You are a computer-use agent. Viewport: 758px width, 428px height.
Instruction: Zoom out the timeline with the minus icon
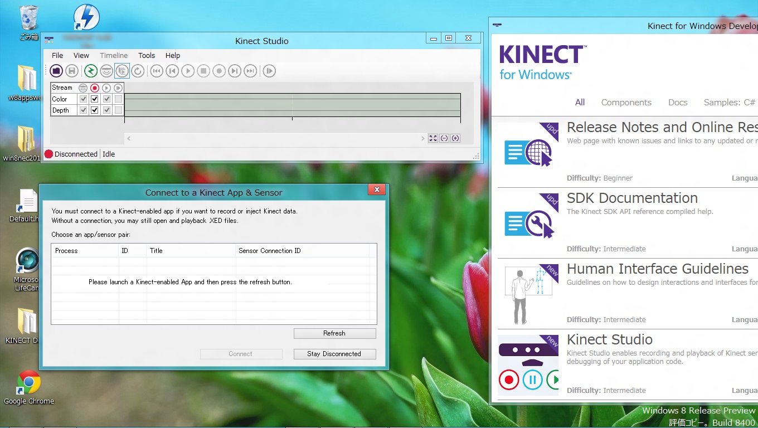[x=444, y=138]
